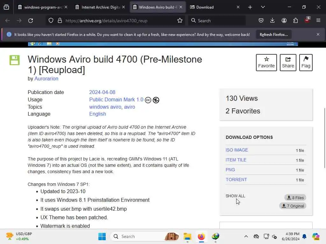
Task: Download the ITEM TILE file
Action: [x=236, y=160]
